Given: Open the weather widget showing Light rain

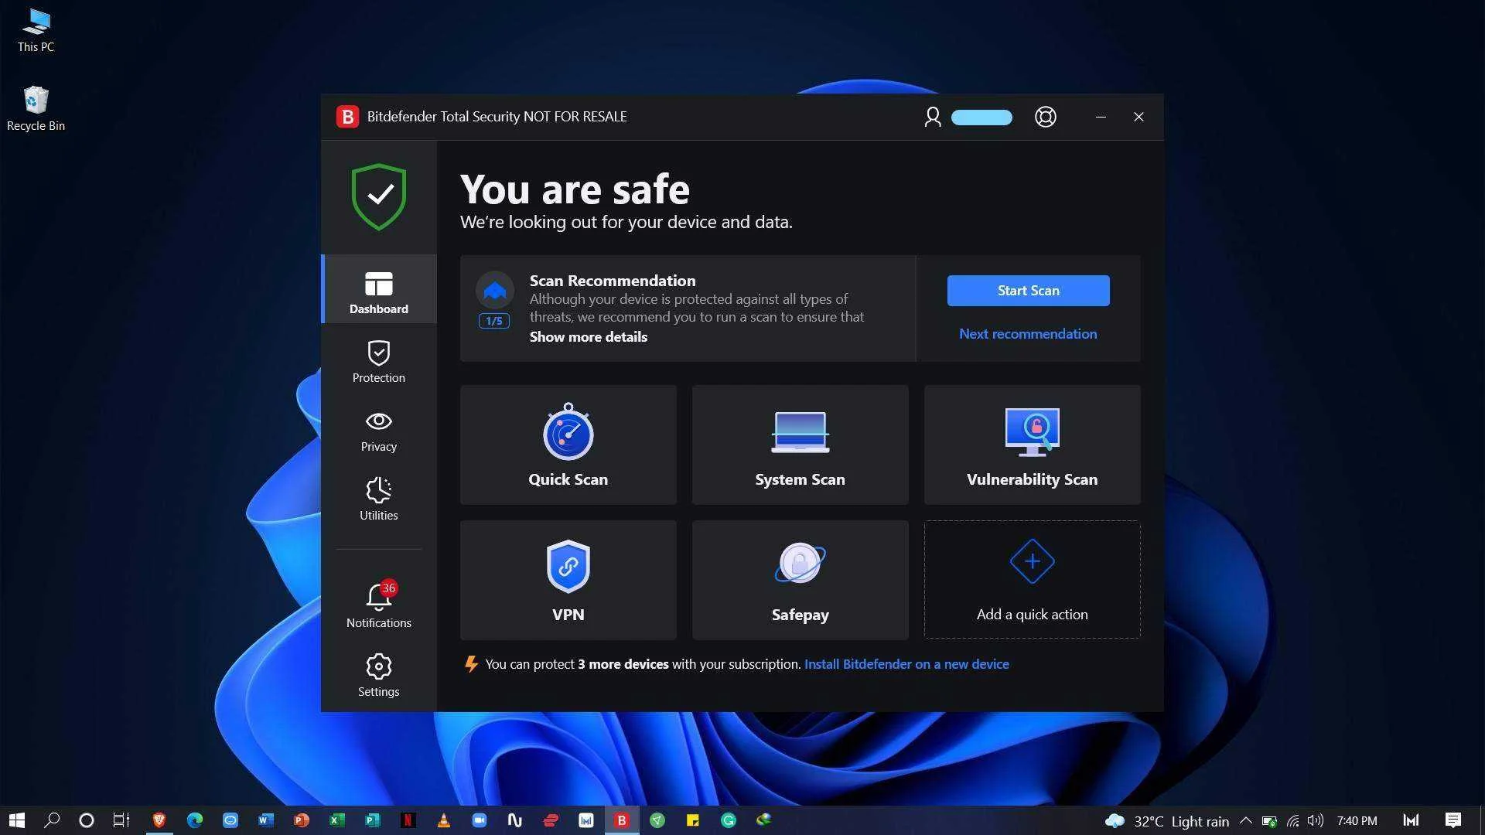Looking at the screenshot, I should (1167, 821).
